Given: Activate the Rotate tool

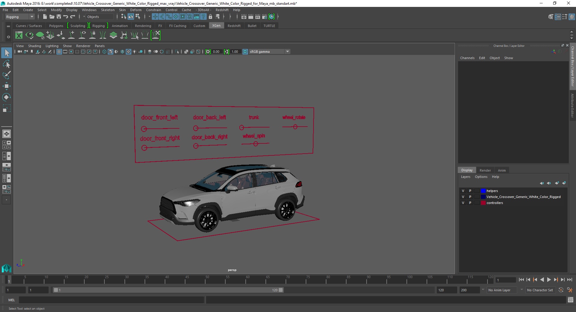Looking at the screenshot, I should coord(7,97).
